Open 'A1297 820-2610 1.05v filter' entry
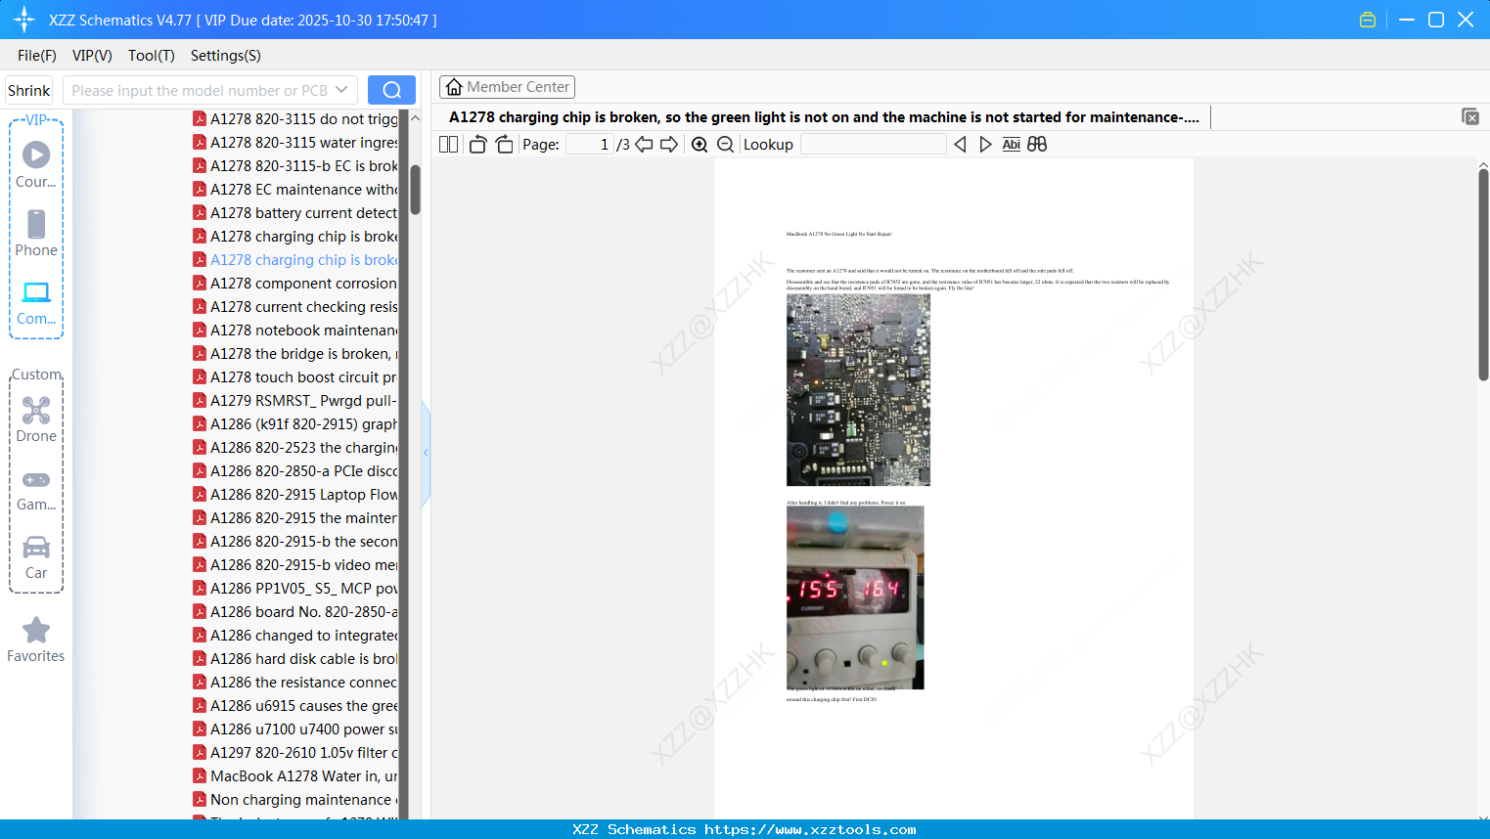Image resolution: width=1490 pixels, height=839 pixels. pos(295,752)
